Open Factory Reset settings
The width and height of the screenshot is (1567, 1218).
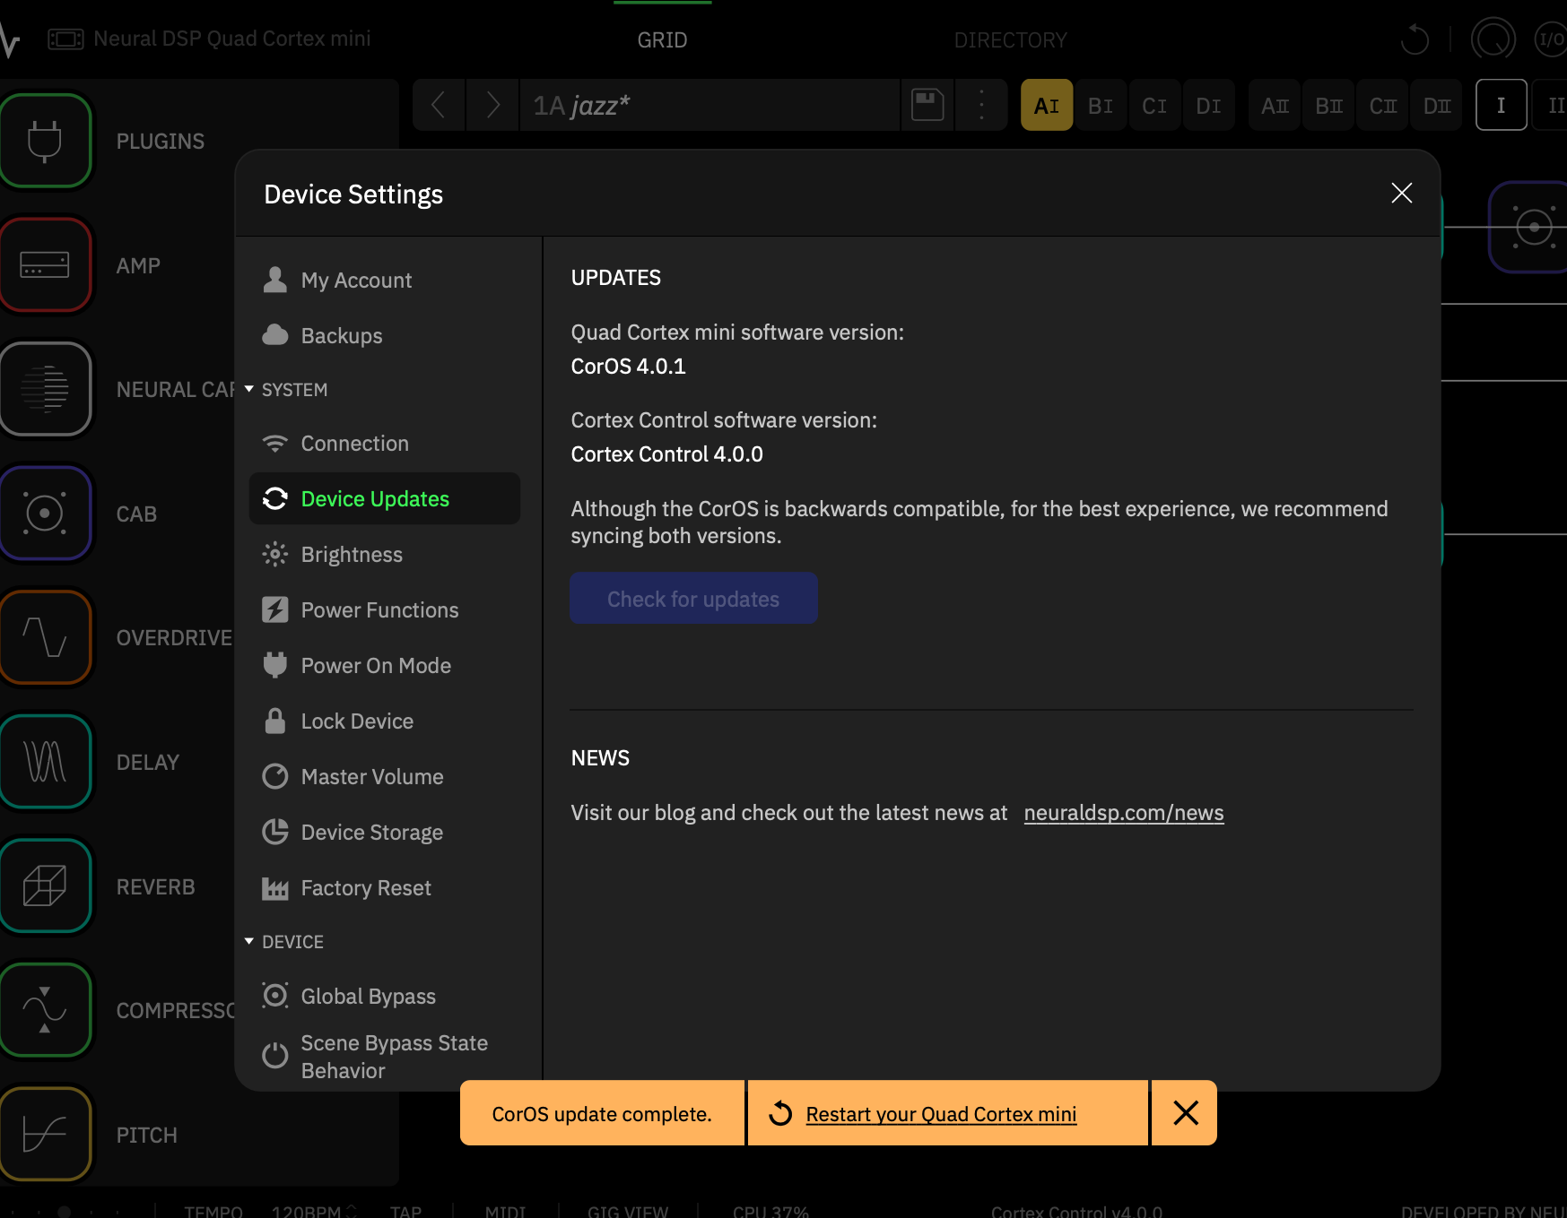pos(385,887)
